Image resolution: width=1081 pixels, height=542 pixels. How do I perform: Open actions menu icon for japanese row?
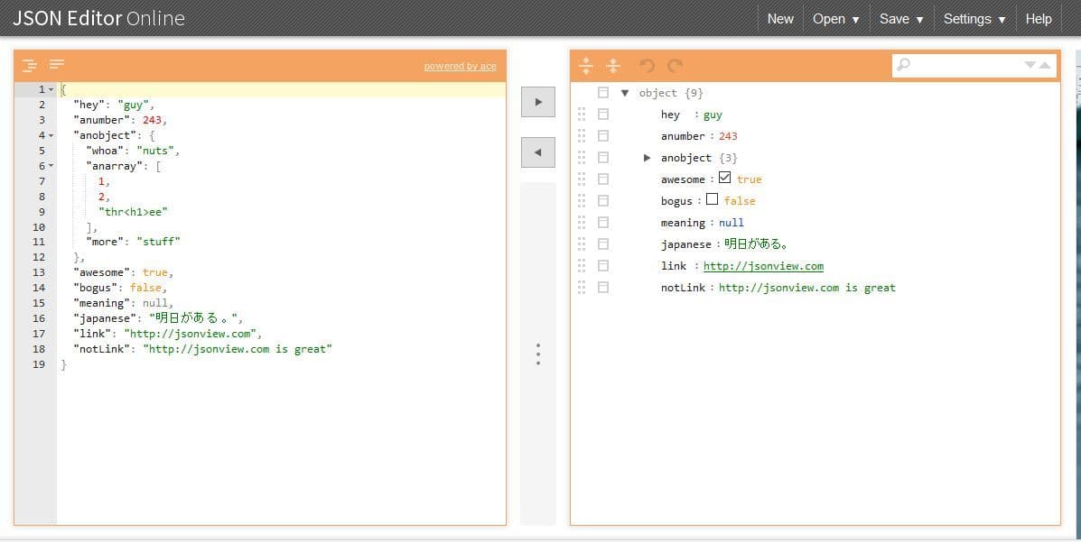pyautogui.click(x=603, y=243)
